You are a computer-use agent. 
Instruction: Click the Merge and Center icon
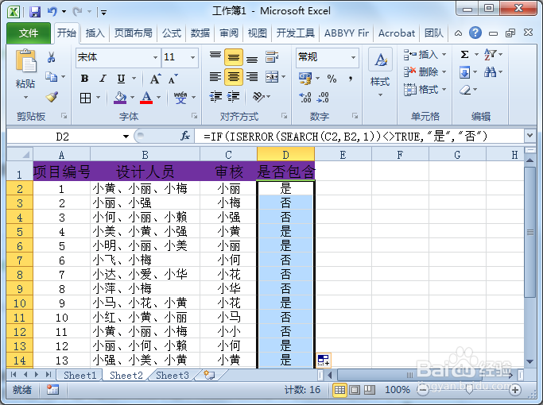272,77
